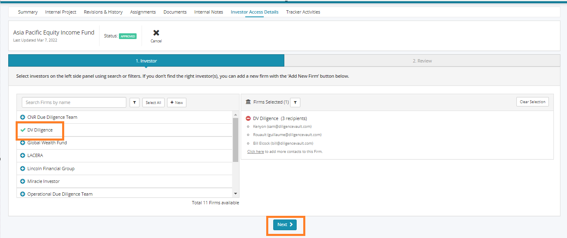Viewport: 567px width, 238px height.
Task: Open filter beside firm search box
Action: tap(135, 102)
